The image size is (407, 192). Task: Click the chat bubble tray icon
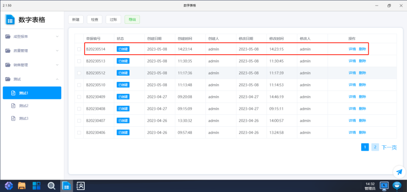click(397, 186)
